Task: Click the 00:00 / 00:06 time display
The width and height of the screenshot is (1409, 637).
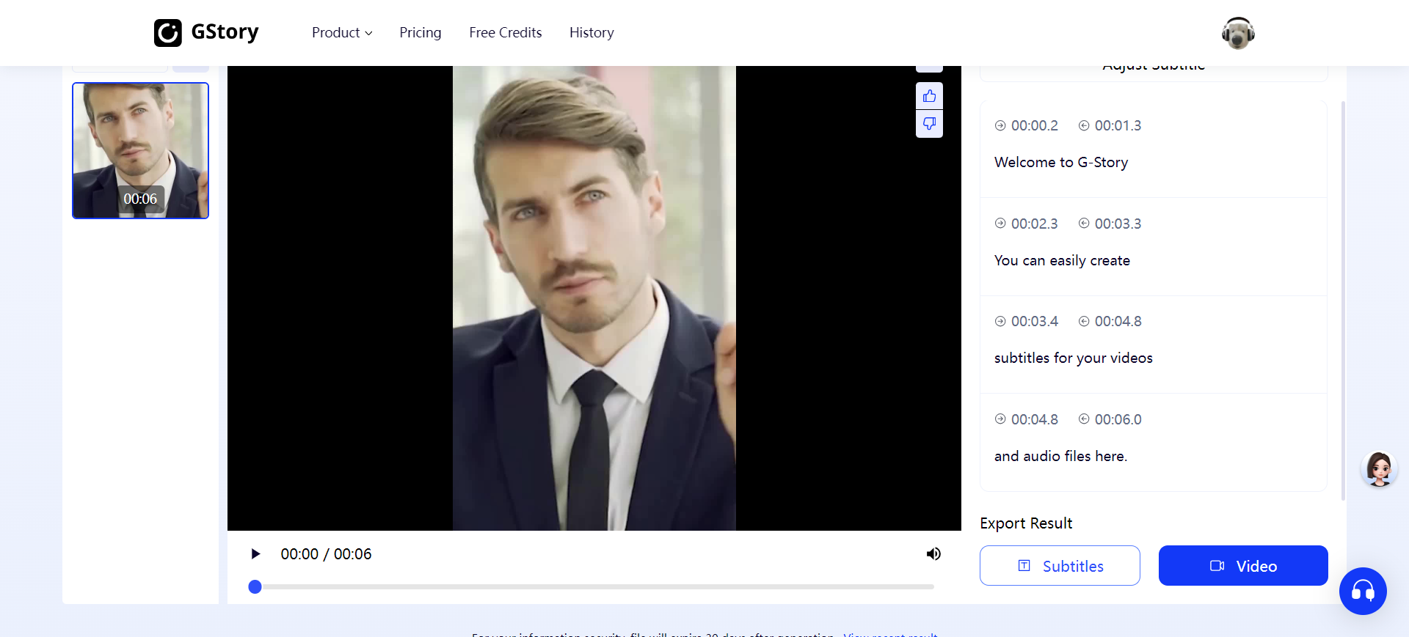Action: pos(326,554)
